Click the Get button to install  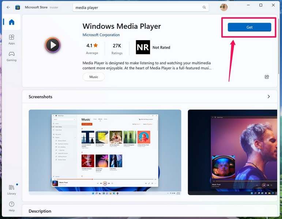[249, 27]
